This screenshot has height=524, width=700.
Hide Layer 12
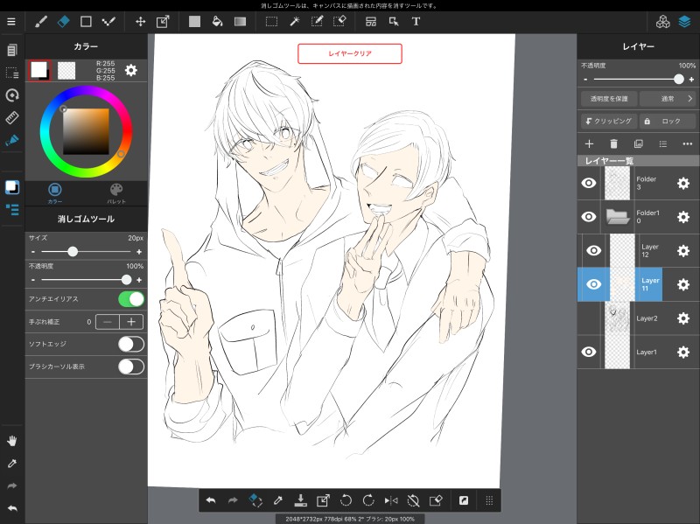594,250
